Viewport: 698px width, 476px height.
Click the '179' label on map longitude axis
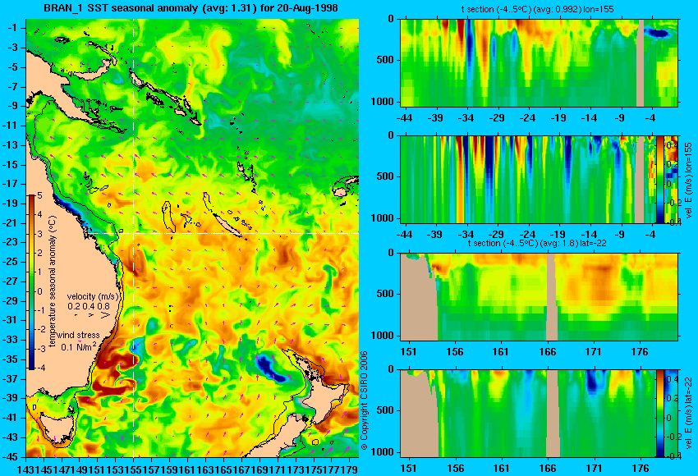click(x=350, y=469)
